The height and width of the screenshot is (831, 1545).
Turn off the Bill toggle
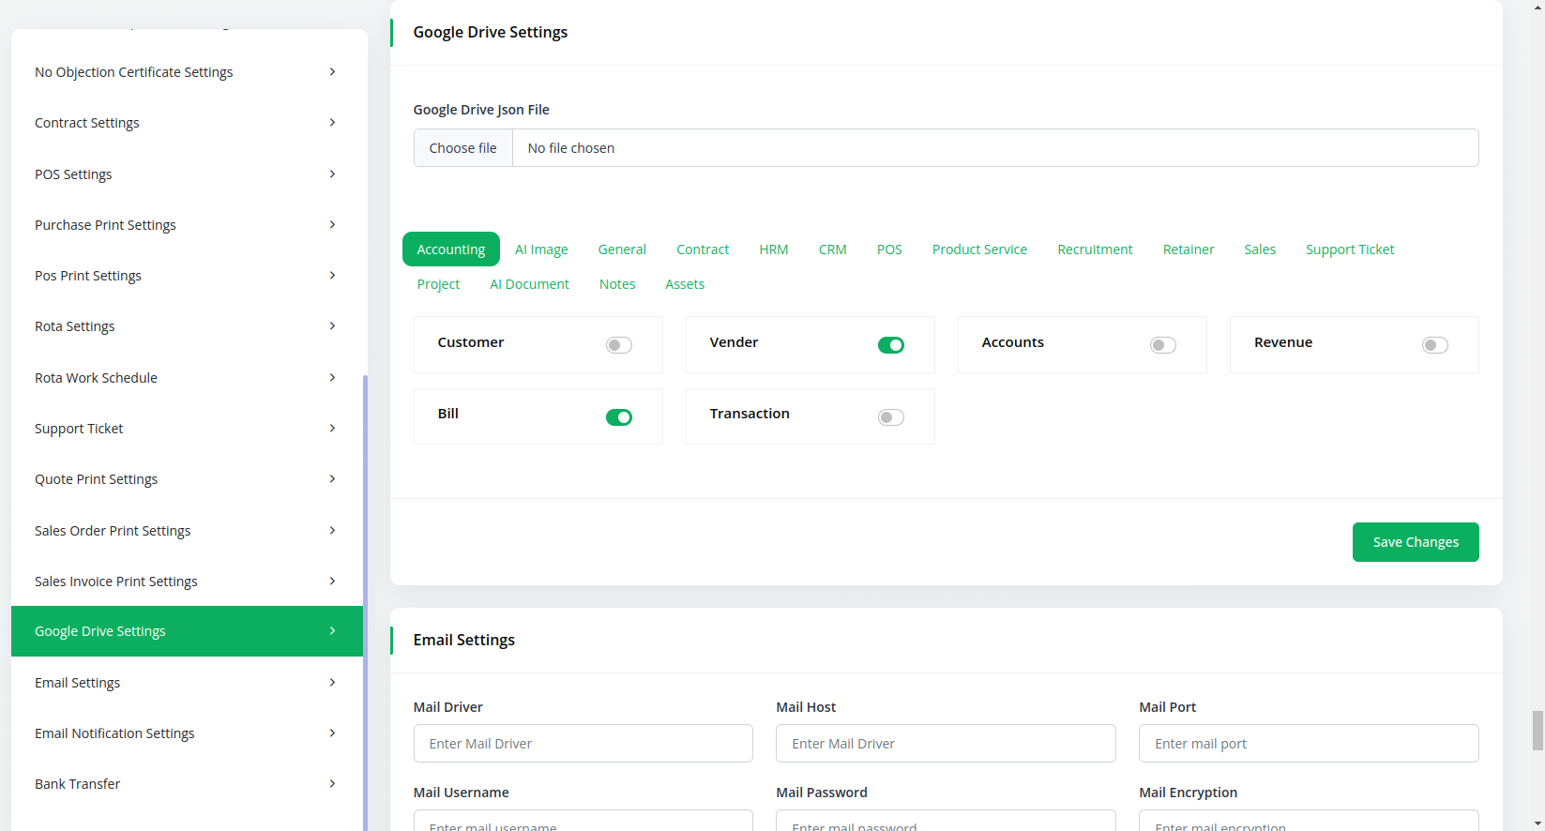[618, 417]
